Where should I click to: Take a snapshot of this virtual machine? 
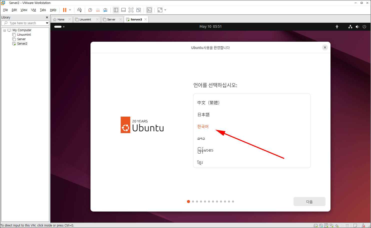pos(90,10)
